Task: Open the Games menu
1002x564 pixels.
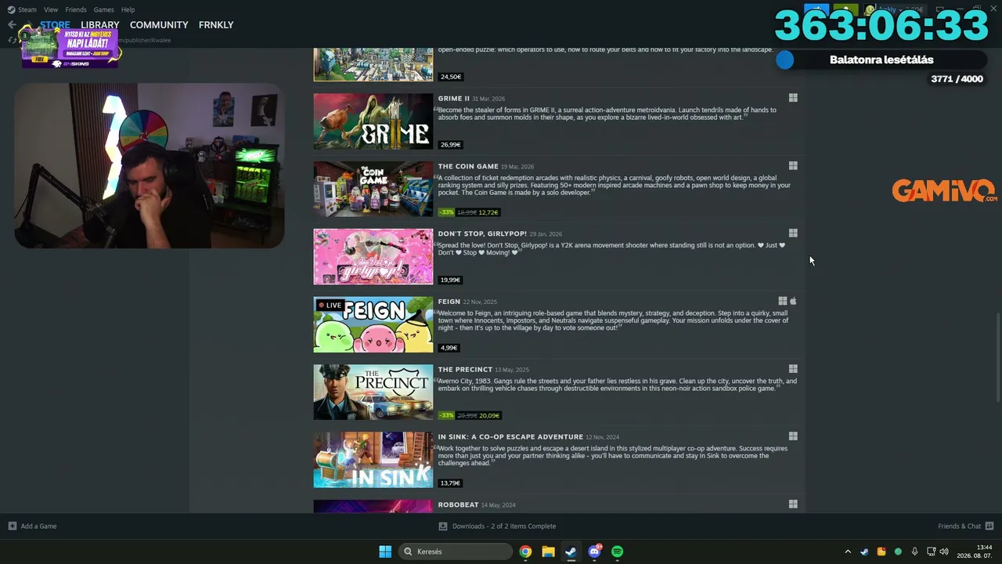Action: pyautogui.click(x=103, y=9)
